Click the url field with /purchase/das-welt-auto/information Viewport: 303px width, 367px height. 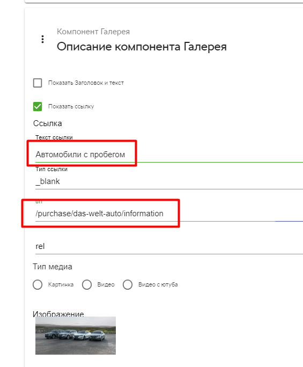pos(169,214)
